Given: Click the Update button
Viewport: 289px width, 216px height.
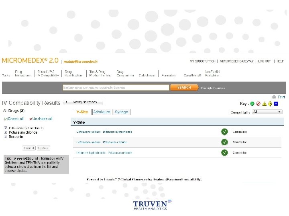Looking at the screenshot, I should (43, 148).
